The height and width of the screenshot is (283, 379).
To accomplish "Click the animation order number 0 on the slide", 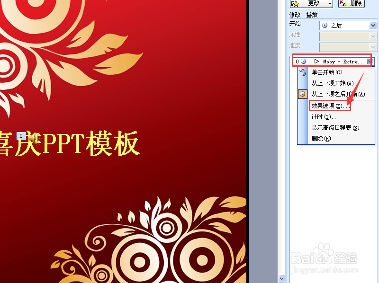I will [x=21, y=135].
